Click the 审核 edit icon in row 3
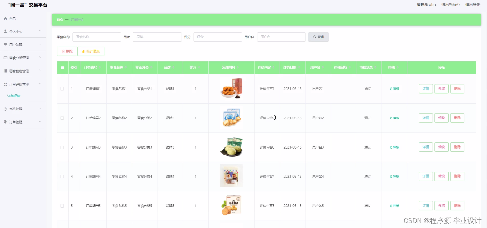 click(391, 147)
